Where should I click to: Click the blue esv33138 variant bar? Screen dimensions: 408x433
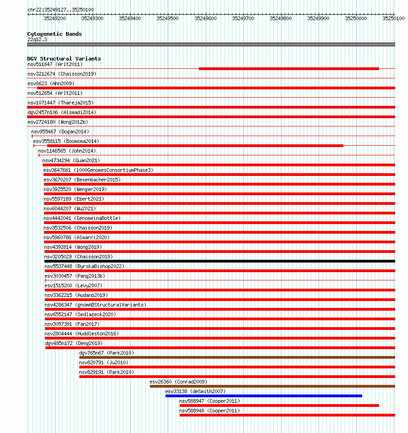point(264,396)
